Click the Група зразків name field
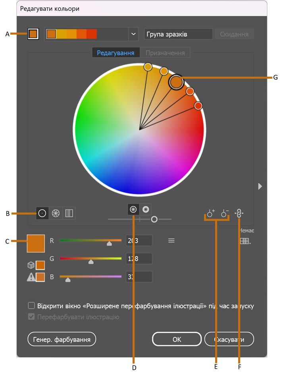Viewport: 287px width, 377px height. 178,34
